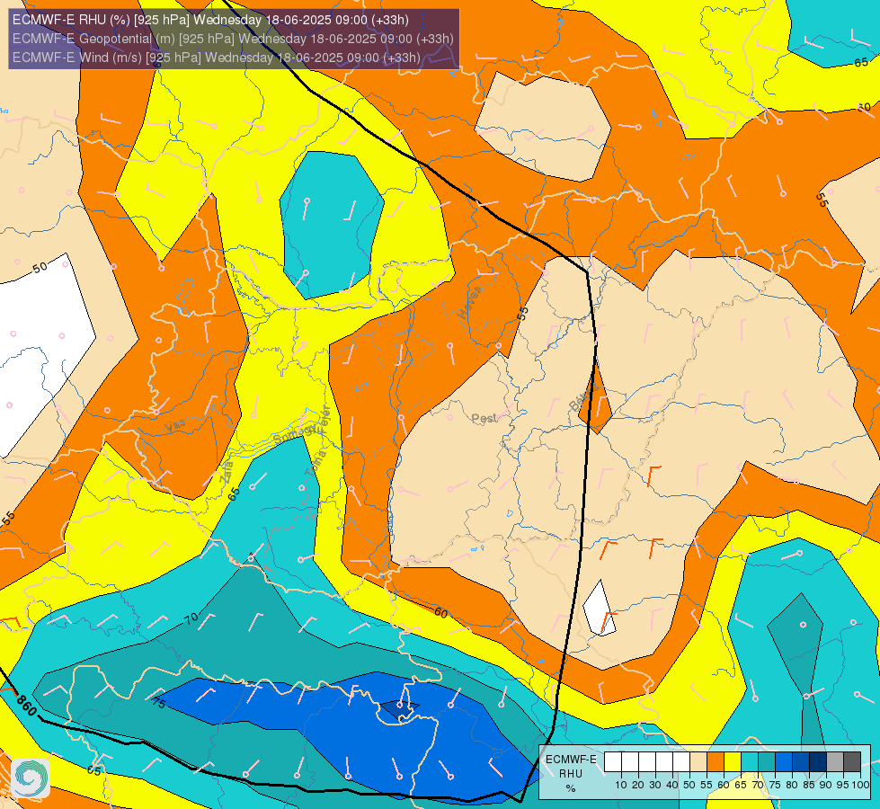Image resolution: width=880 pixels, height=809 pixels.
Task: Click the Heves county label
Action: coord(470,303)
